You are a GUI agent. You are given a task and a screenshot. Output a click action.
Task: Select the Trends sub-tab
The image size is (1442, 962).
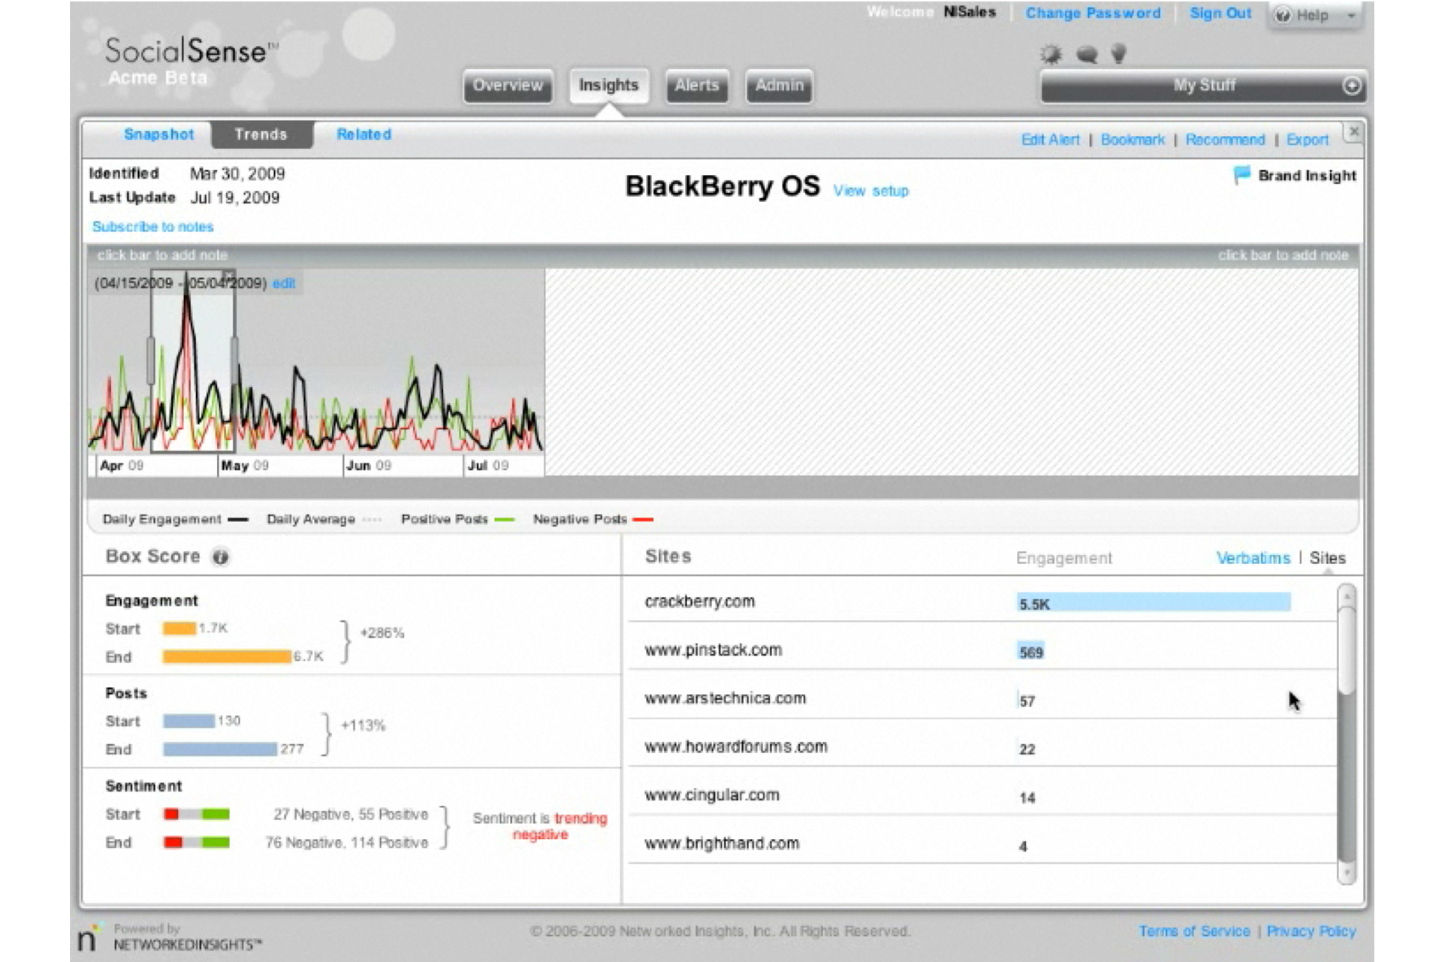(x=261, y=134)
